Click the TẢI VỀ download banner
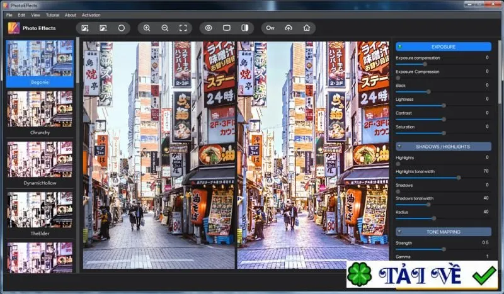 (421, 274)
